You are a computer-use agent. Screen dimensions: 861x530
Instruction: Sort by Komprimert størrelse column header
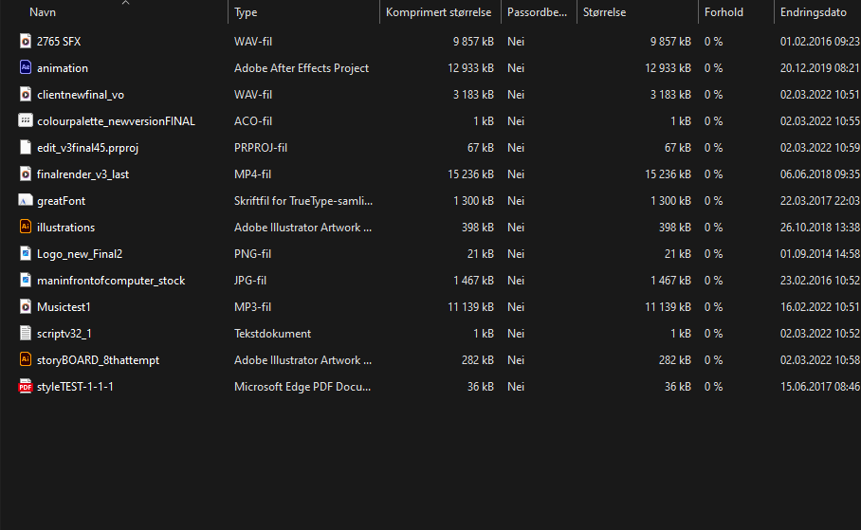pos(438,12)
